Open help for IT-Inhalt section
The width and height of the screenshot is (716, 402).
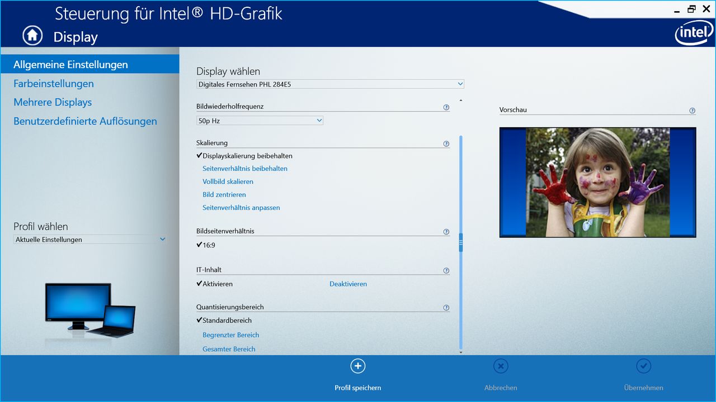tap(446, 271)
